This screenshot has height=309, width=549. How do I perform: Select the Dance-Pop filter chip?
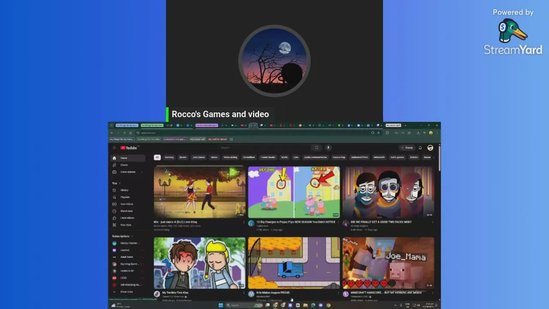(x=339, y=158)
